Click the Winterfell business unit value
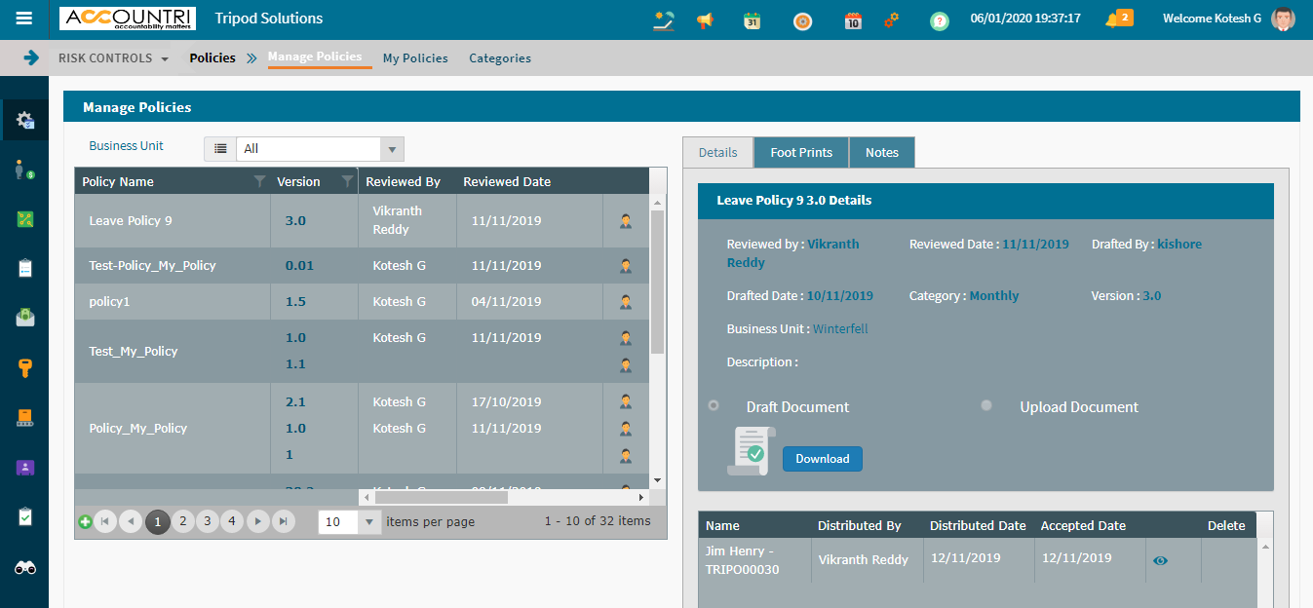The height and width of the screenshot is (608, 1313). pyautogui.click(x=840, y=329)
